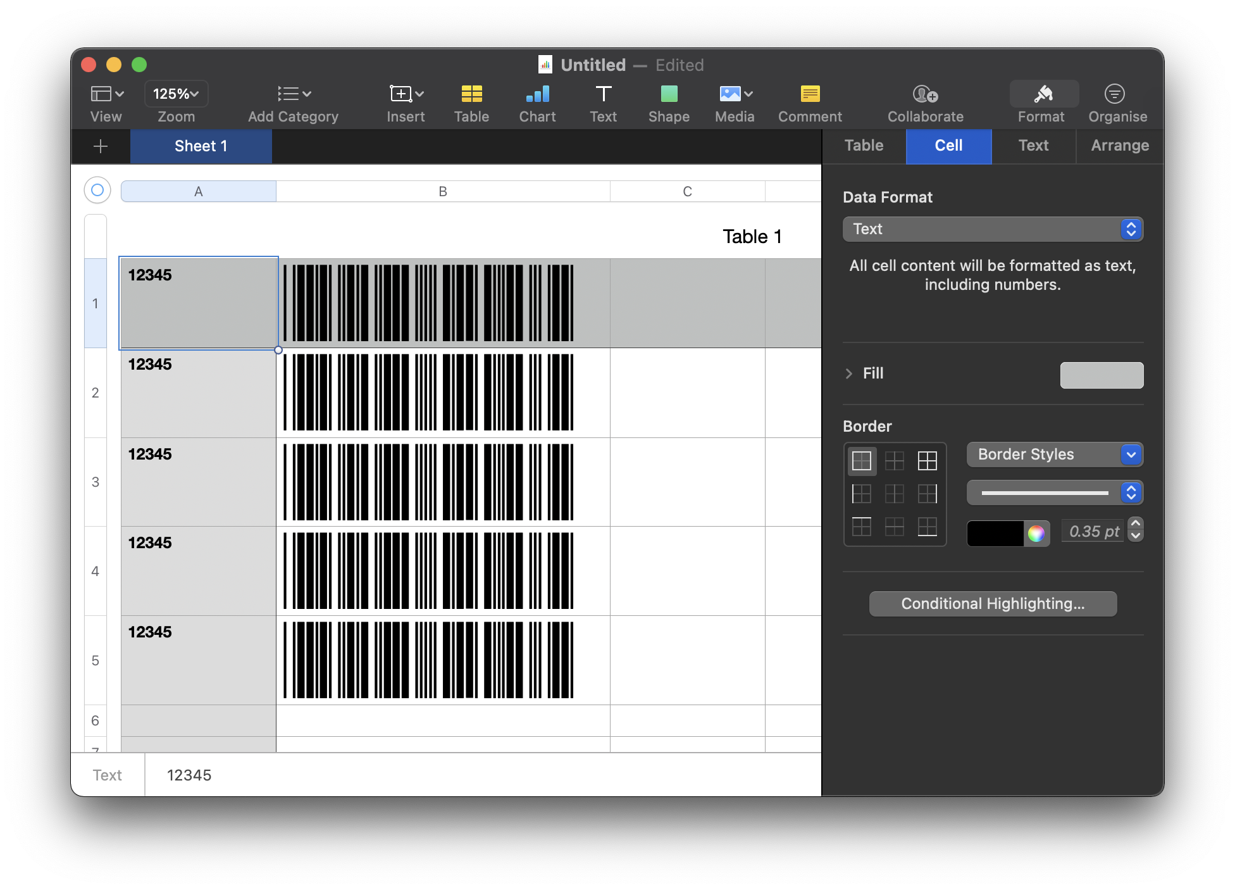Select the top border option

tap(862, 527)
